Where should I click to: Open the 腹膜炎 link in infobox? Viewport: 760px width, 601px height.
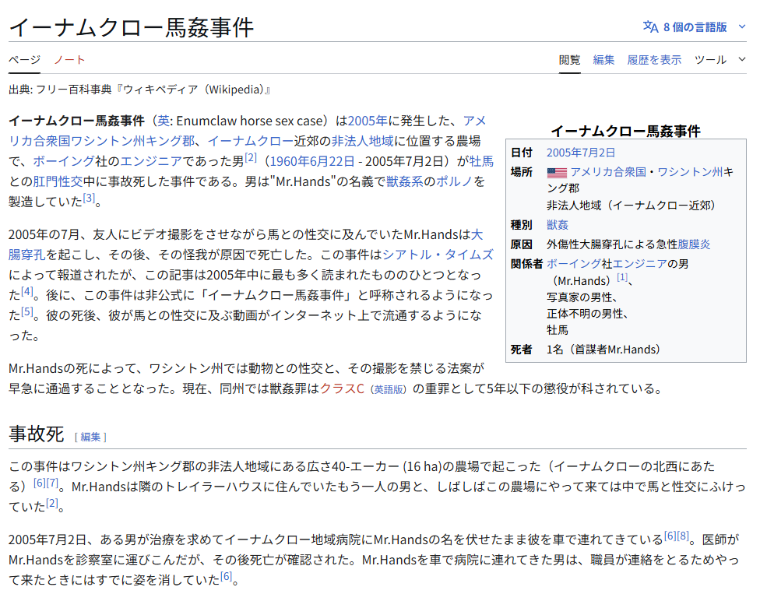[x=694, y=244]
